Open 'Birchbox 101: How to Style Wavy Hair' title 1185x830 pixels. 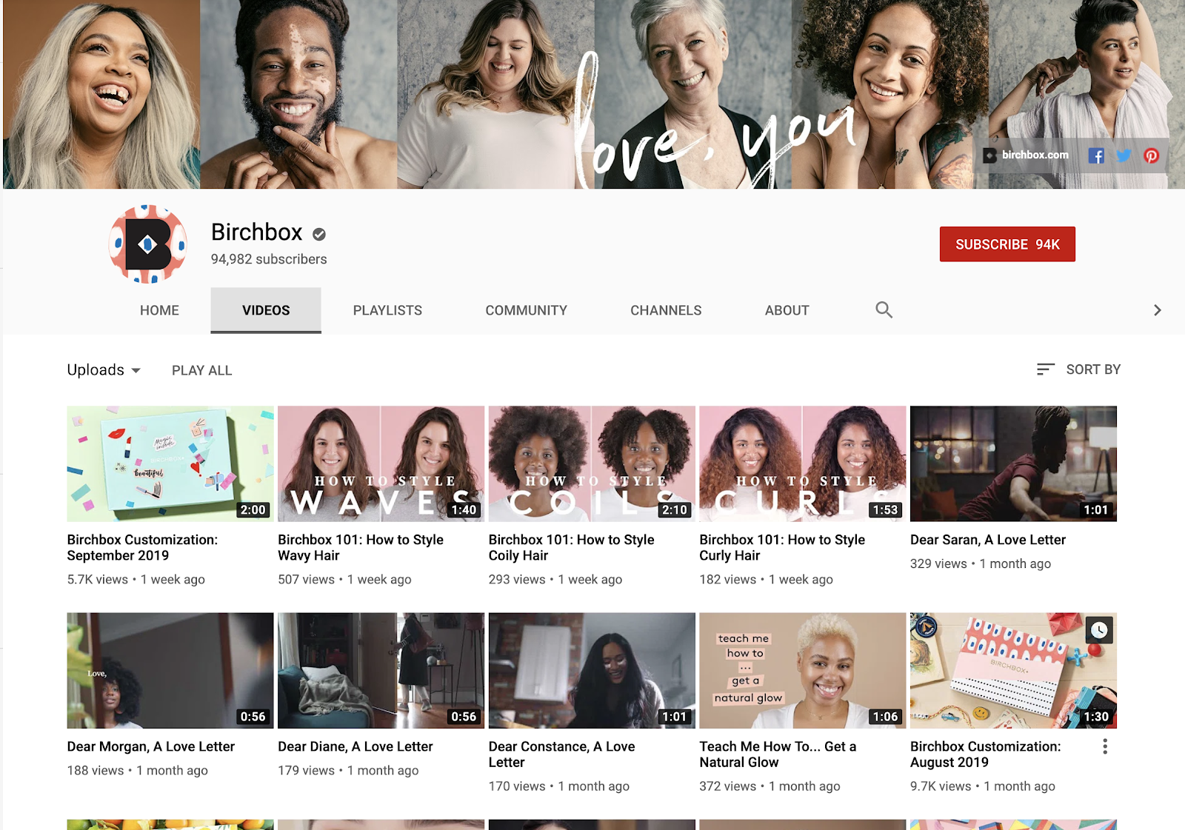[x=361, y=548]
